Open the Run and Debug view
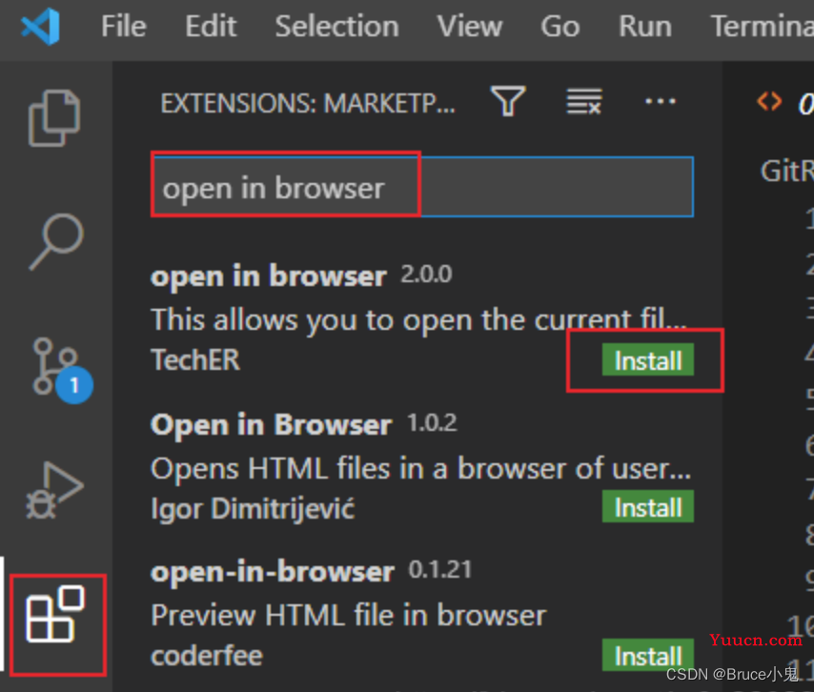The width and height of the screenshot is (814, 692). coord(54,491)
